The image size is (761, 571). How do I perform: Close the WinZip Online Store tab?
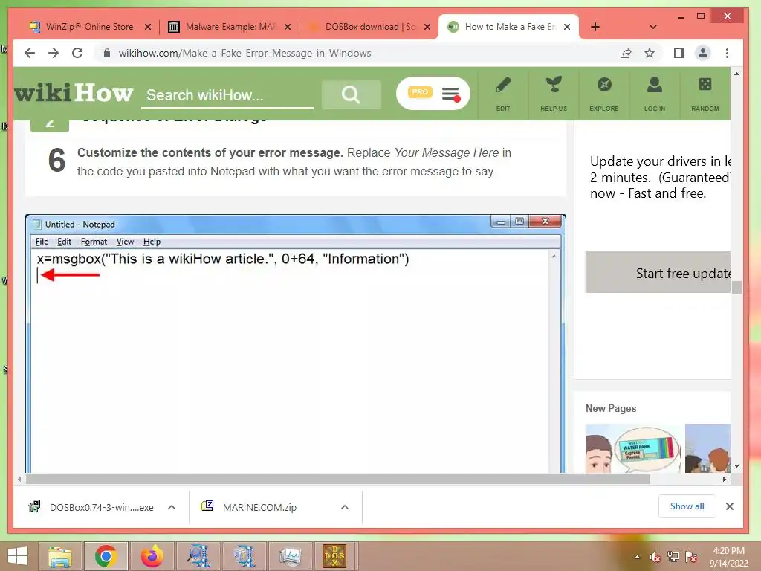[x=148, y=27]
